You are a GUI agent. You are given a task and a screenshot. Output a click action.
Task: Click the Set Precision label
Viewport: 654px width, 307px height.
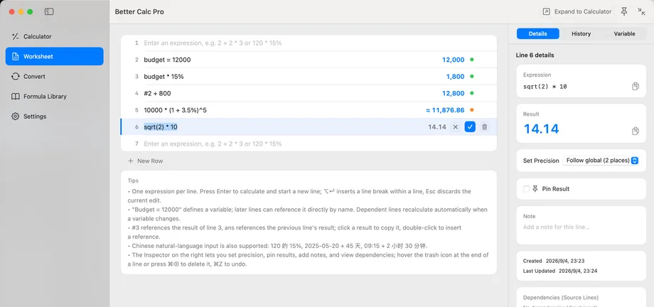point(541,161)
